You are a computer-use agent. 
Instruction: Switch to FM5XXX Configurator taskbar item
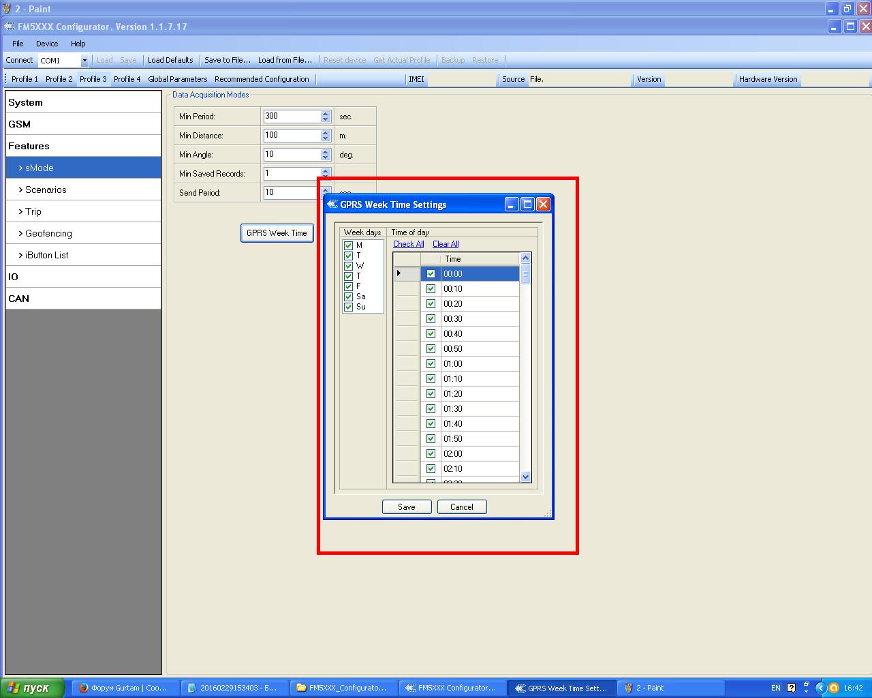point(452,688)
